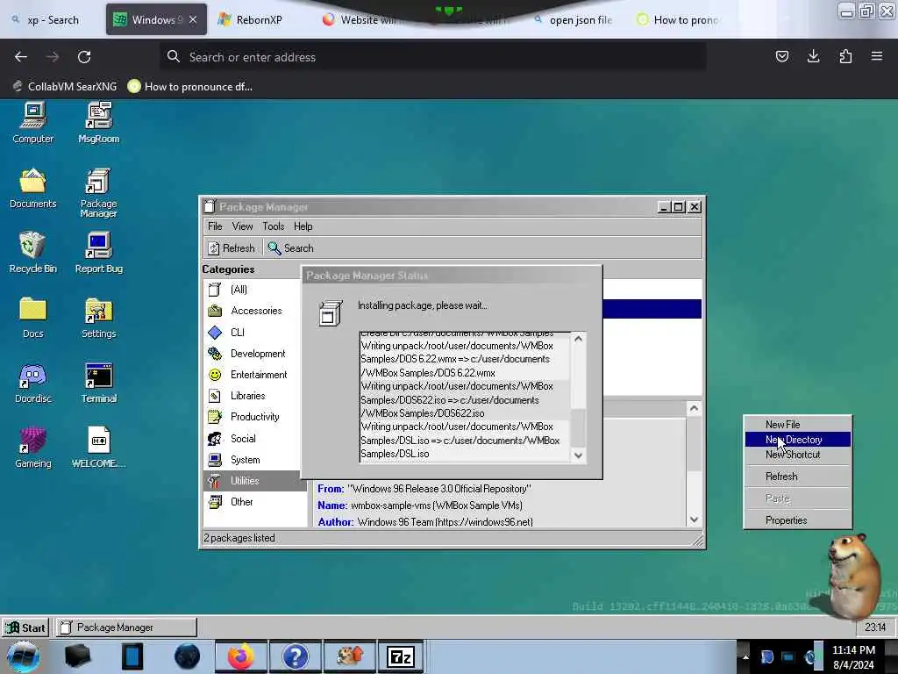Screen dimensions: 898x674
Task: Open the Settings desktop icon
Action: [98, 318]
